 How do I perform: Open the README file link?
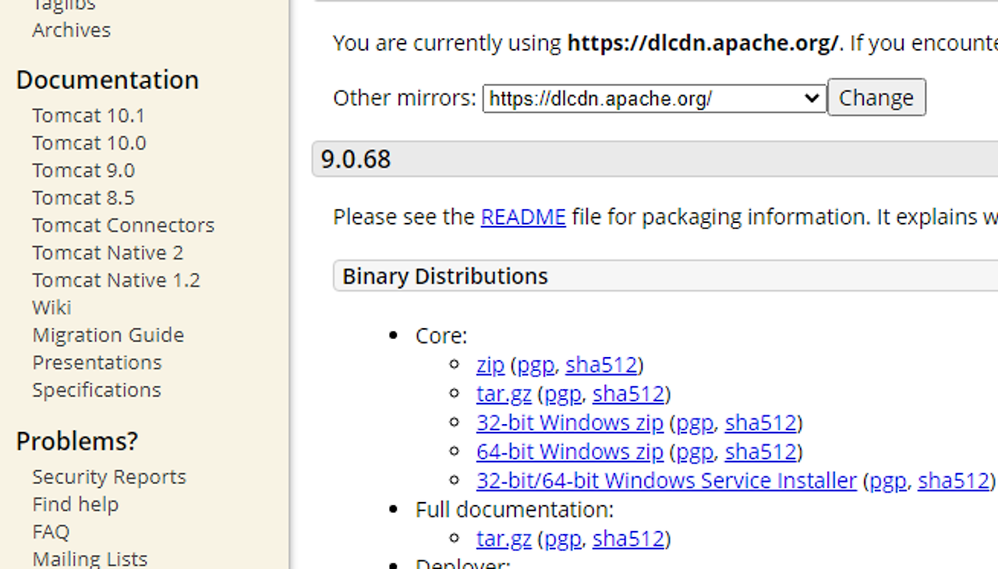click(523, 217)
